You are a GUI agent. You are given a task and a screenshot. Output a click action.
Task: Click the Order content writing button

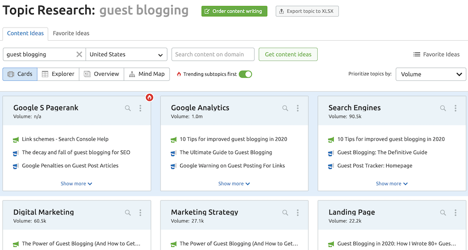(234, 11)
